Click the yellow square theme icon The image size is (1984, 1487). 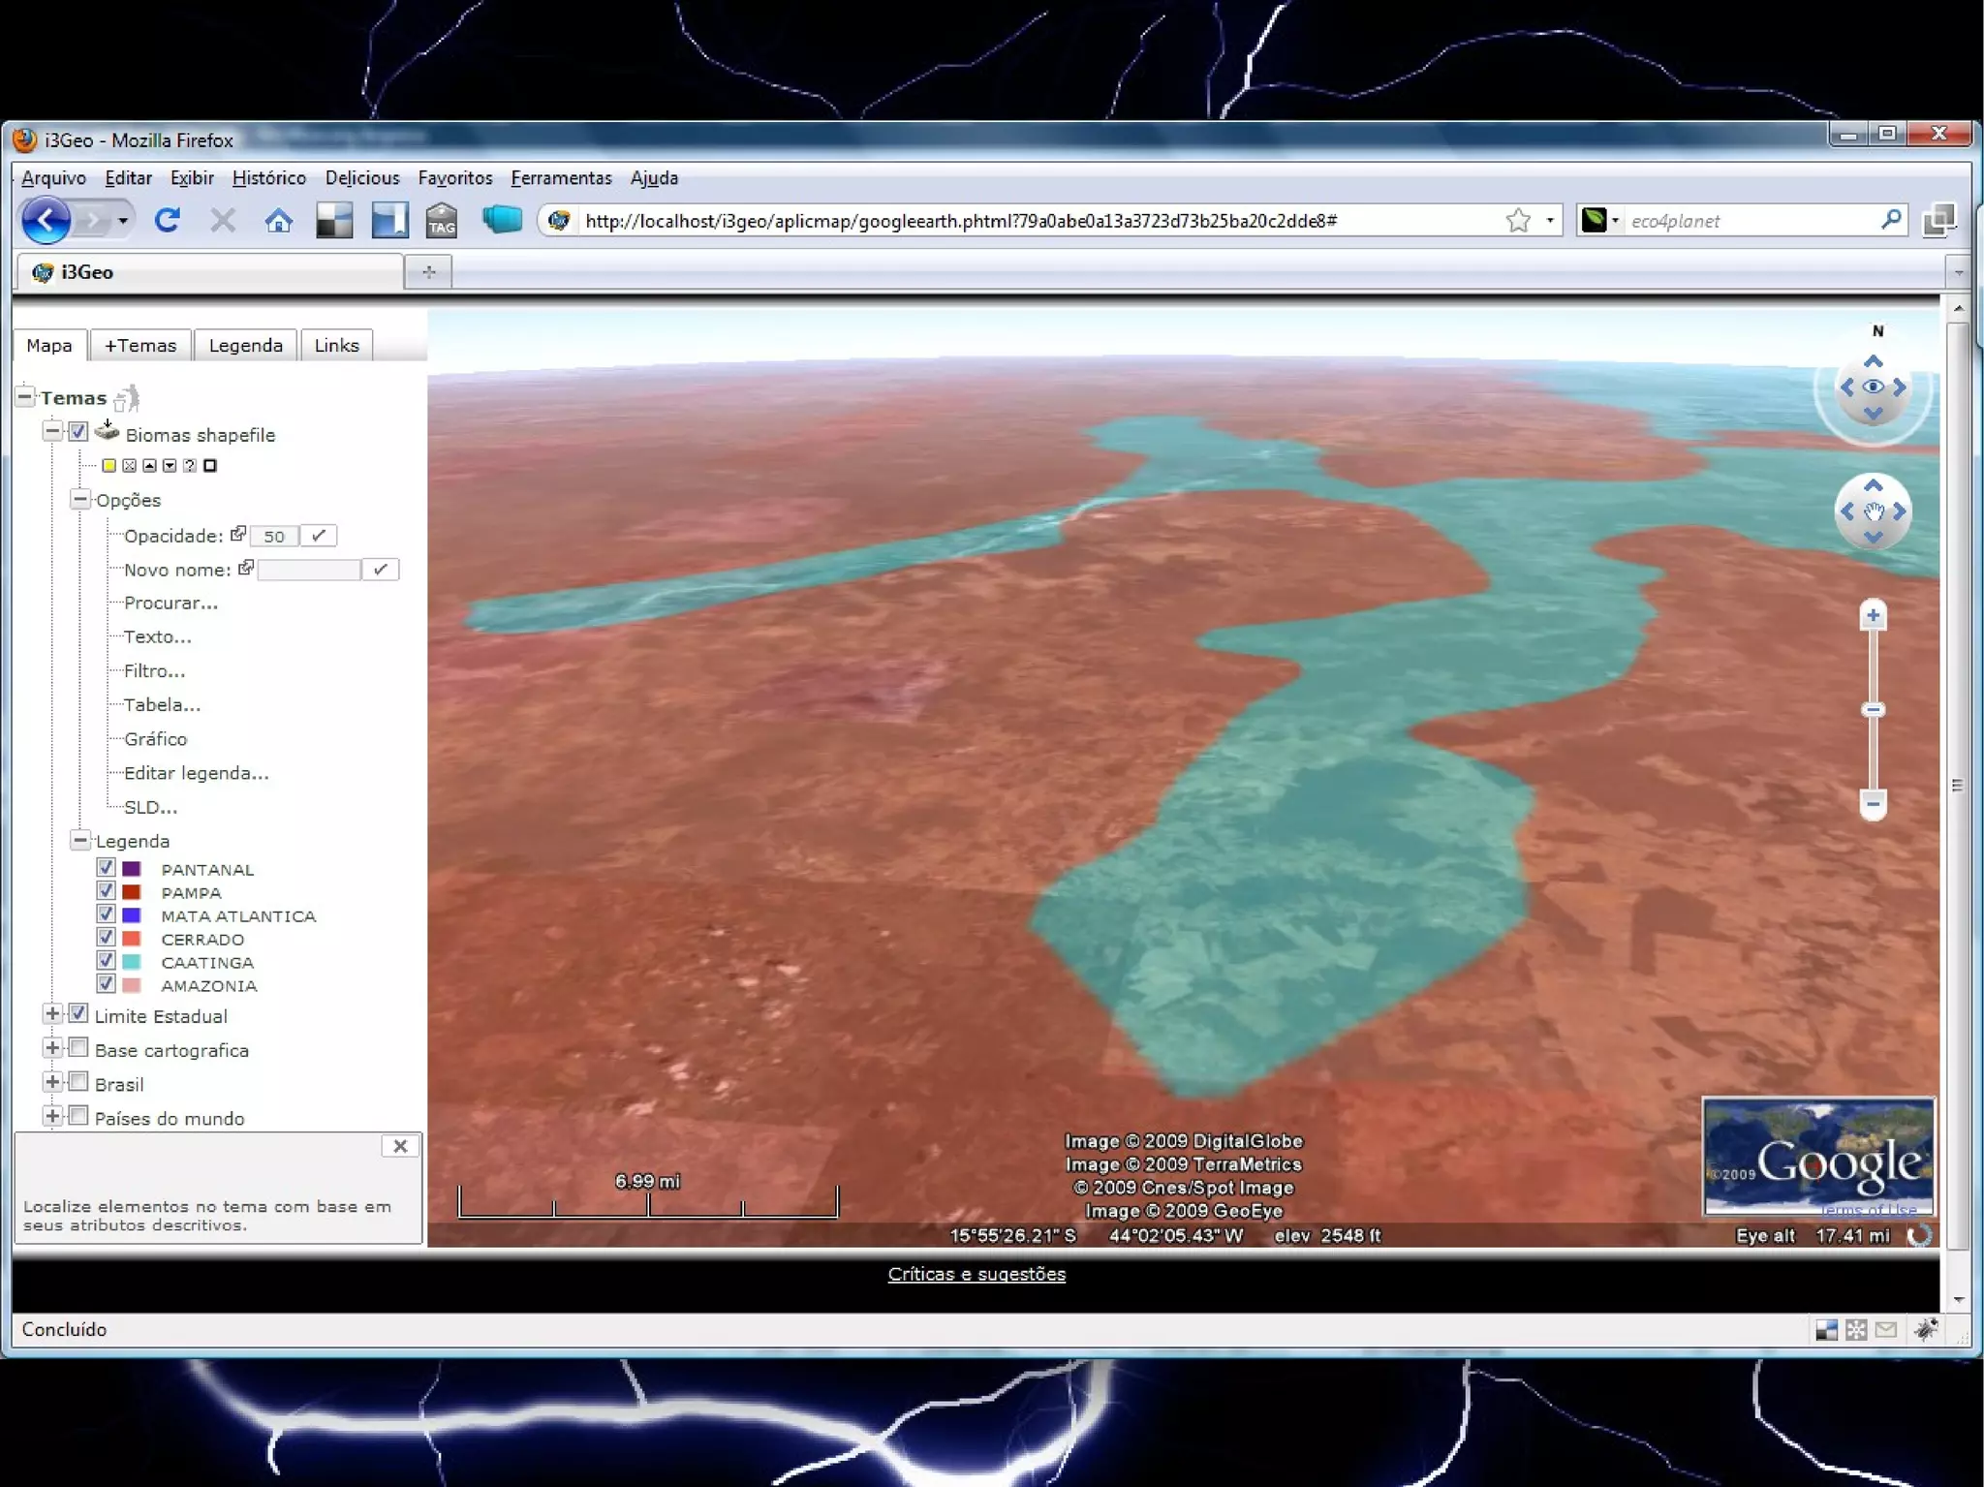pos(109,466)
